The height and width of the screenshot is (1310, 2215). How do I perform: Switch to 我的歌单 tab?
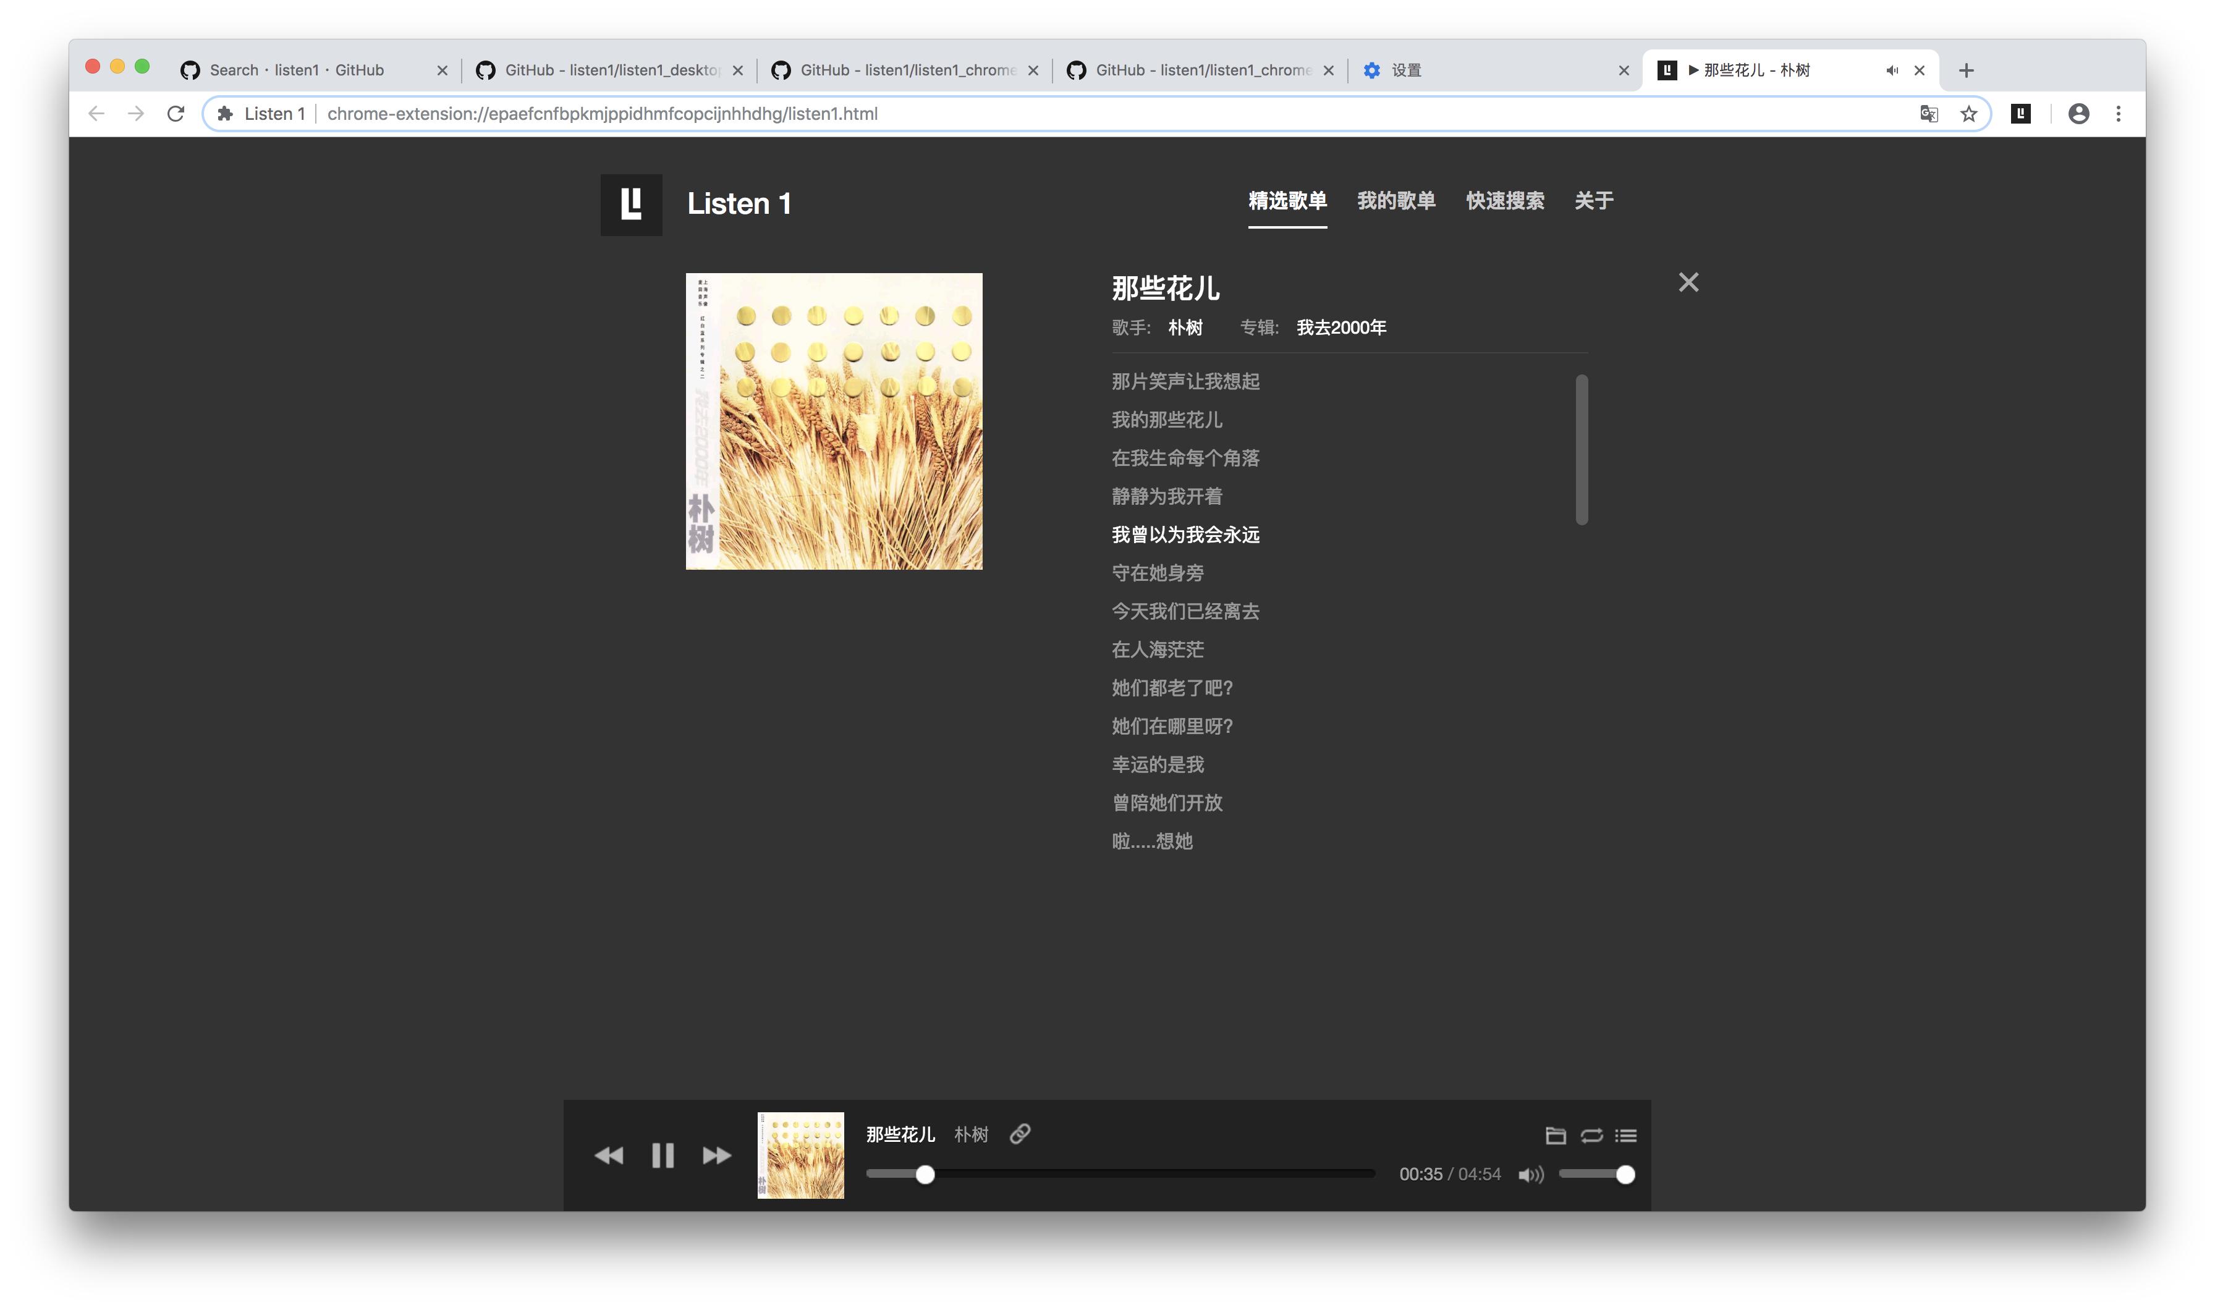coord(1395,201)
